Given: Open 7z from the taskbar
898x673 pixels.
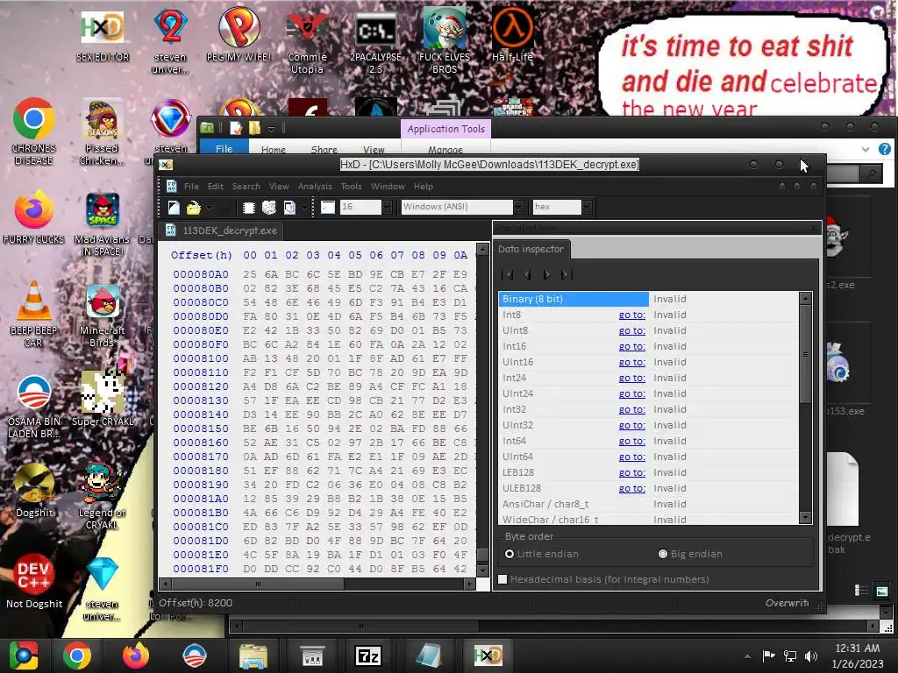Looking at the screenshot, I should pos(368,655).
